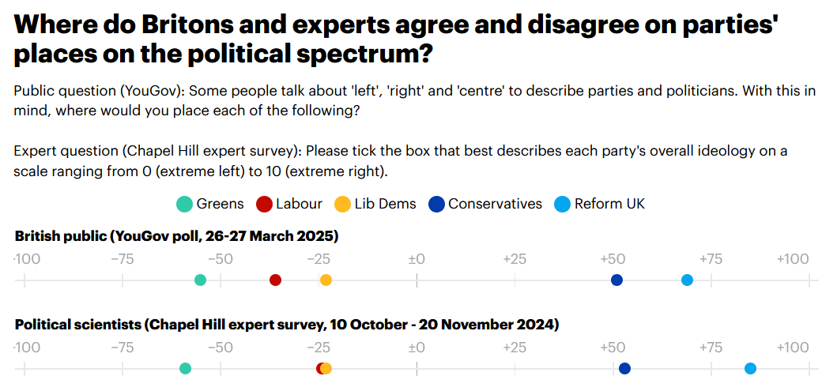Click the green Greens legend dot
This screenshot has height=391, width=837.
pyautogui.click(x=184, y=204)
